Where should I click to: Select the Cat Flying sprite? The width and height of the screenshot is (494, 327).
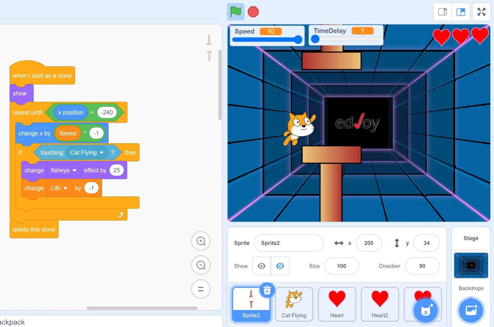294,304
